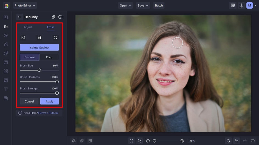Select the Remove brush mode
The height and width of the screenshot is (145, 259).
pyautogui.click(x=30, y=57)
